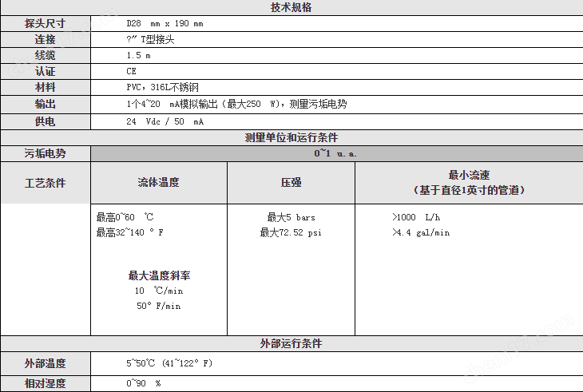
Task: Select the 10 ℃/min slope value
Action: 159,291
